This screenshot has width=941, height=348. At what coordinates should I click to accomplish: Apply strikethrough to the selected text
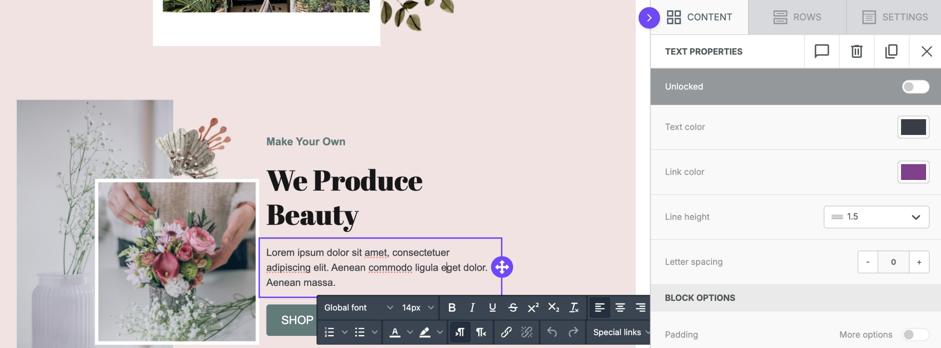(x=512, y=308)
